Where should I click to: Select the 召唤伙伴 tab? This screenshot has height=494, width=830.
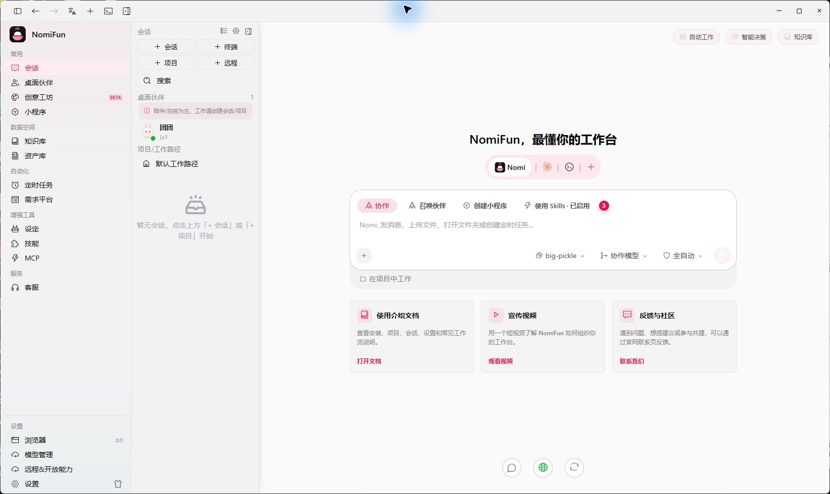pyautogui.click(x=427, y=206)
